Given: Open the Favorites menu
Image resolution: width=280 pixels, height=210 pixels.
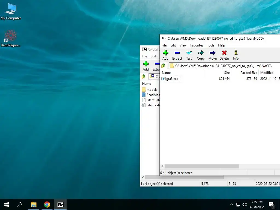Looking at the screenshot, I should pos(197,45).
